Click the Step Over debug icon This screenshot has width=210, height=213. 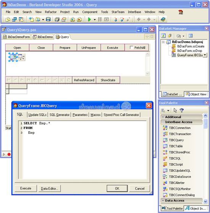pyautogui.click(x=122, y=19)
